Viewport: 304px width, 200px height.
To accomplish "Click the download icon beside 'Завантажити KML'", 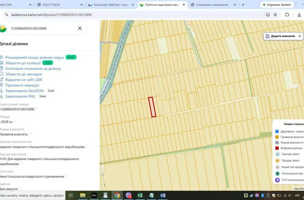I will (2, 96).
